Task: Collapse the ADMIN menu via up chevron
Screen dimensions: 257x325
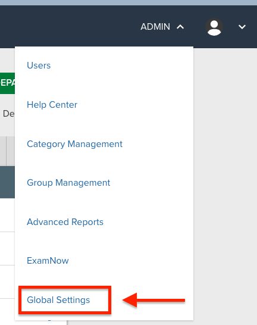Action: tap(180, 27)
